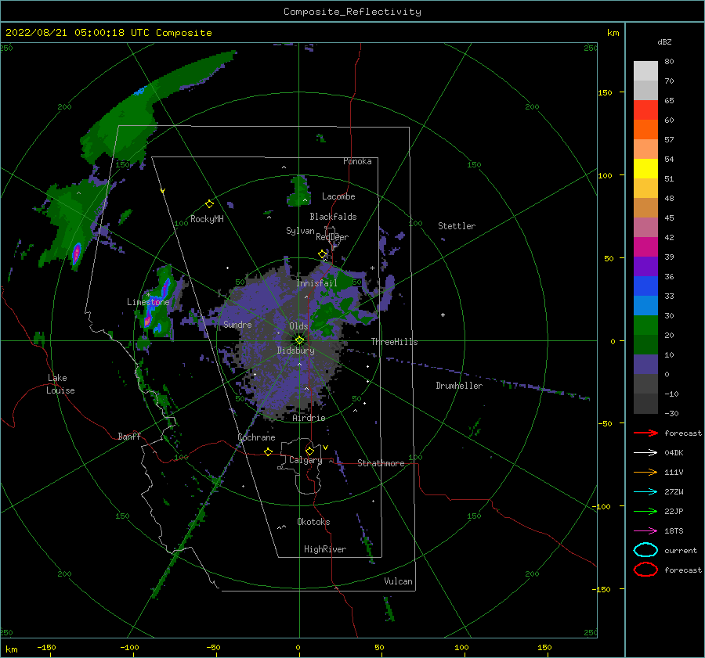The width and height of the screenshot is (705, 658).
Task: Click the cyan current ellipse in legend
Action: click(x=645, y=550)
